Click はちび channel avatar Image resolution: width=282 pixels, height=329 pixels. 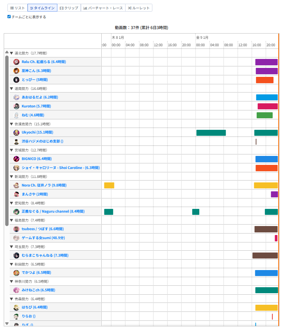click(x=16, y=308)
